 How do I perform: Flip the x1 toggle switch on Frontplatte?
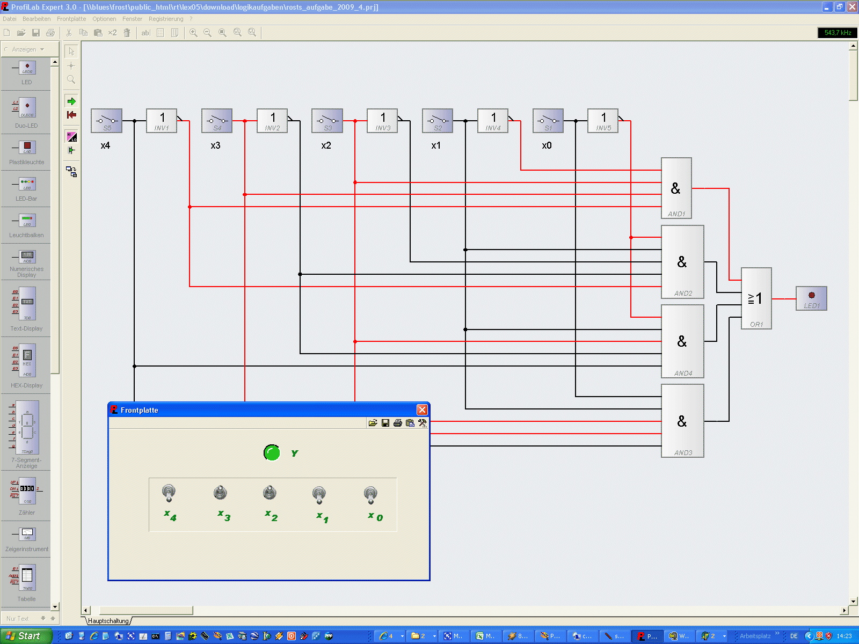[x=319, y=494]
